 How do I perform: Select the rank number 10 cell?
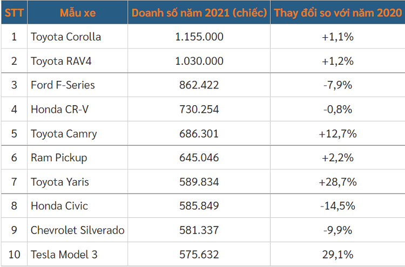coord(14,254)
